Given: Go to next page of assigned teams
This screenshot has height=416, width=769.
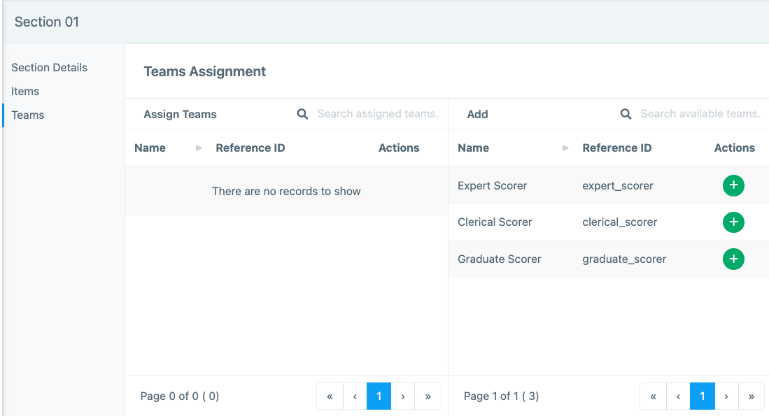Looking at the screenshot, I should (x=403, y=396).
